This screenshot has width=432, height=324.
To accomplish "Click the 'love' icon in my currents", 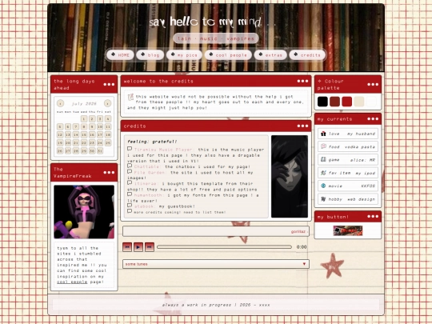I will pos(323,134).
